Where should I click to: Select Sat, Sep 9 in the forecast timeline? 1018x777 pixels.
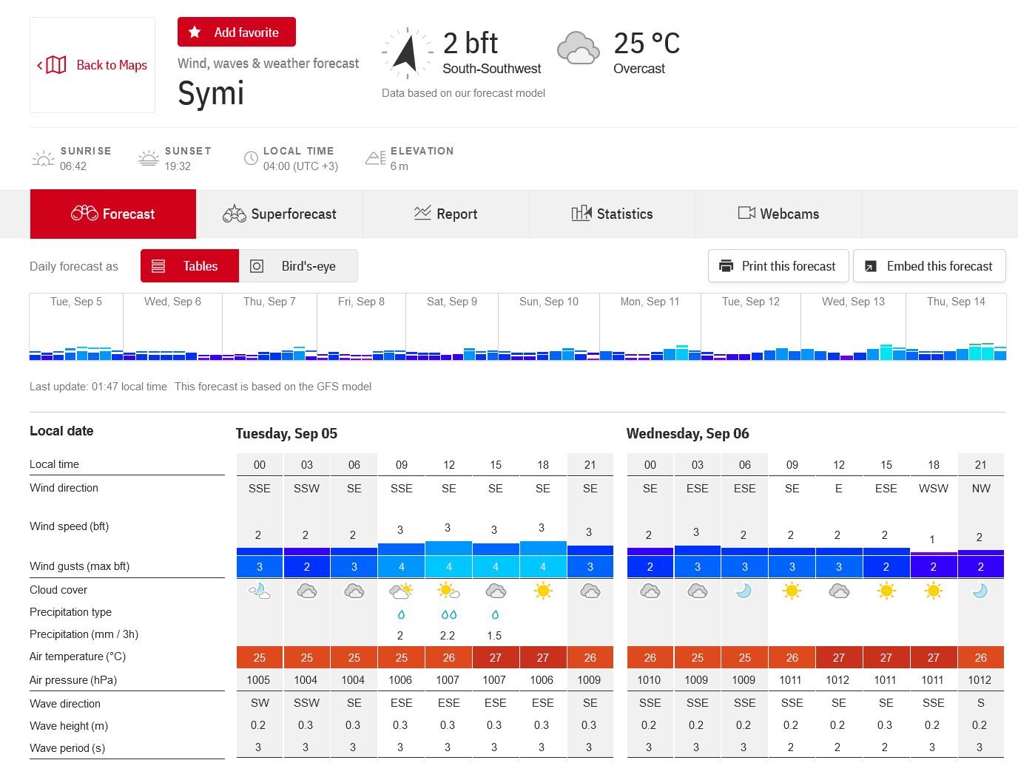[452, 326]
